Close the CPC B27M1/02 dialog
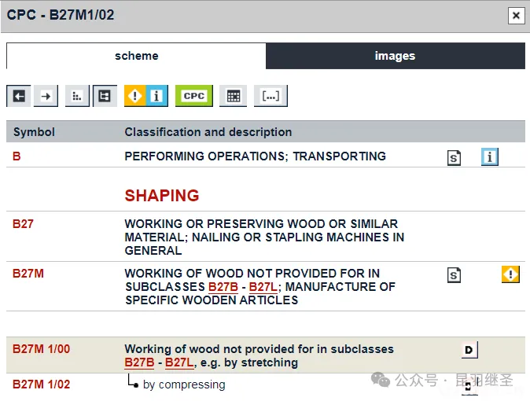 [x=516, y=15]
